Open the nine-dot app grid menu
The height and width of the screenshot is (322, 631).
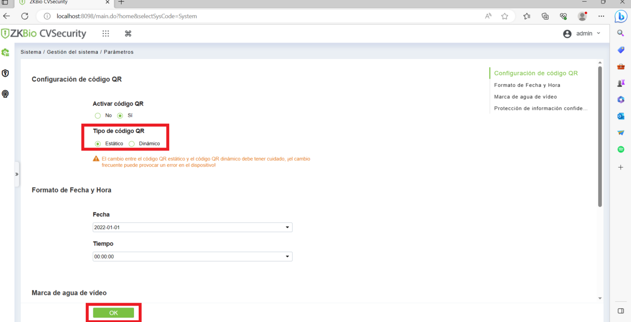click(x=106, y=34)
